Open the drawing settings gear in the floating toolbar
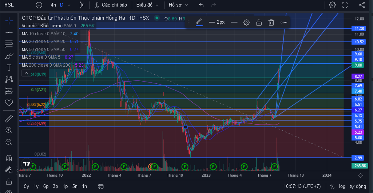The height and width of the screenshot is (193, 373). coord(246,22)
